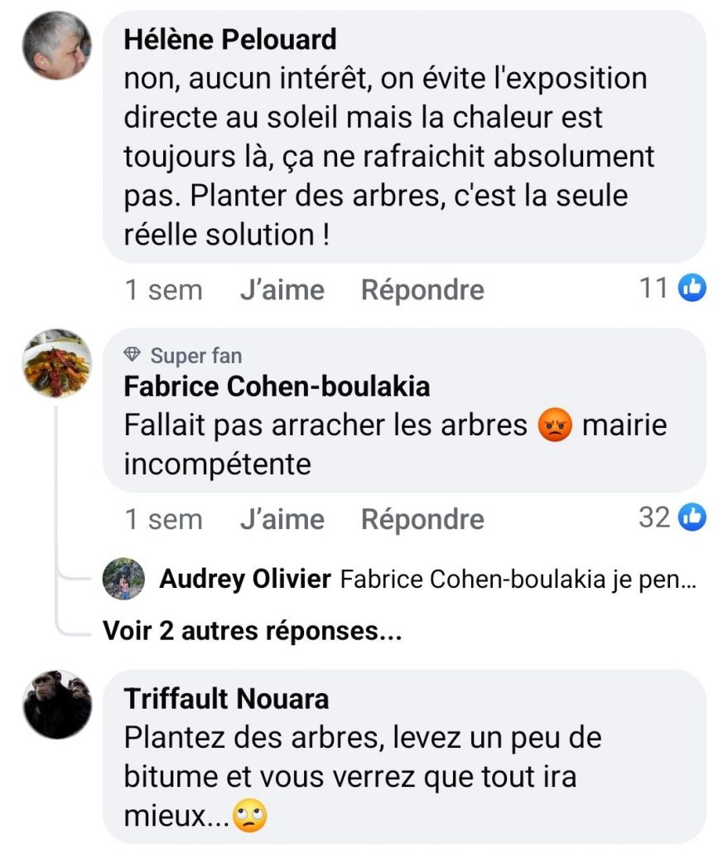
Task: Reply to Hélène Pelouard's comment
Action: coord(422,290)
